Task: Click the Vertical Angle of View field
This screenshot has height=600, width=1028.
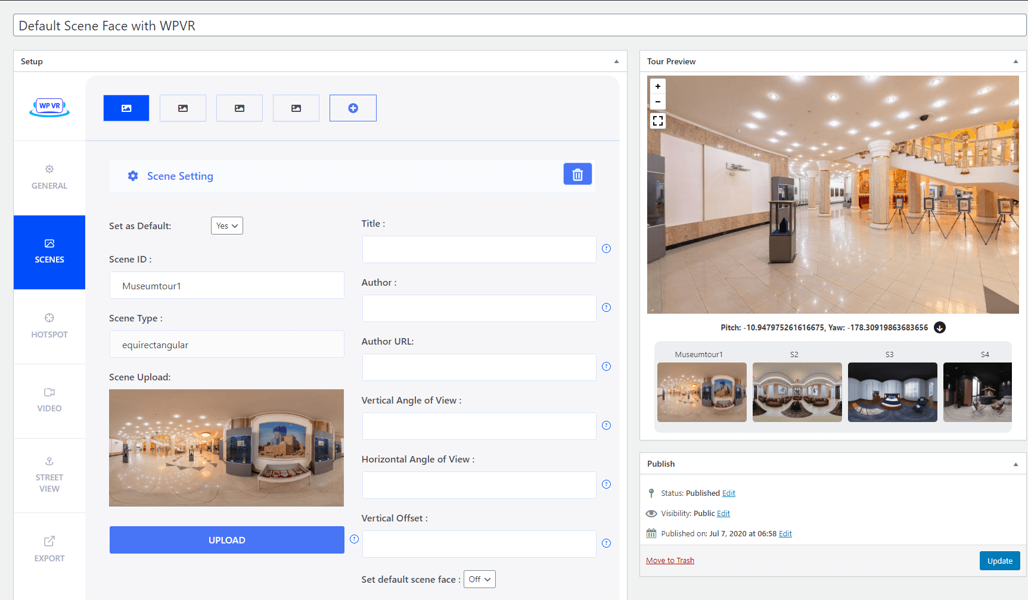Action: tap(479, 426)
